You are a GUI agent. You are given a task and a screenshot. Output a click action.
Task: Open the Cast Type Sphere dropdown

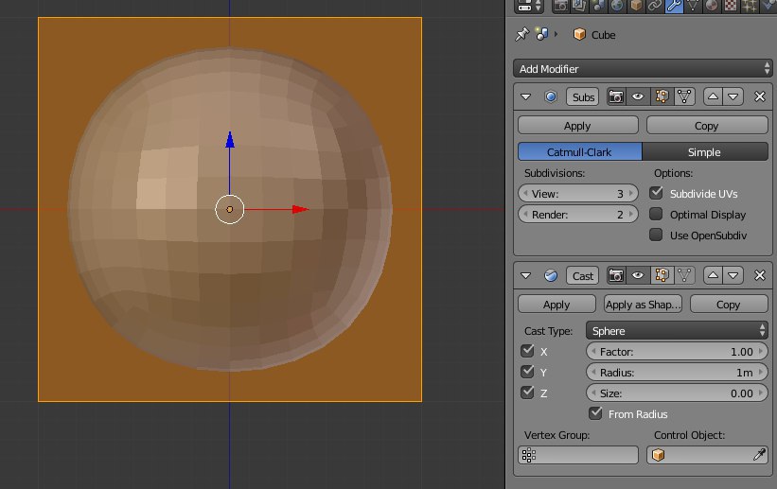pos(677,331)
